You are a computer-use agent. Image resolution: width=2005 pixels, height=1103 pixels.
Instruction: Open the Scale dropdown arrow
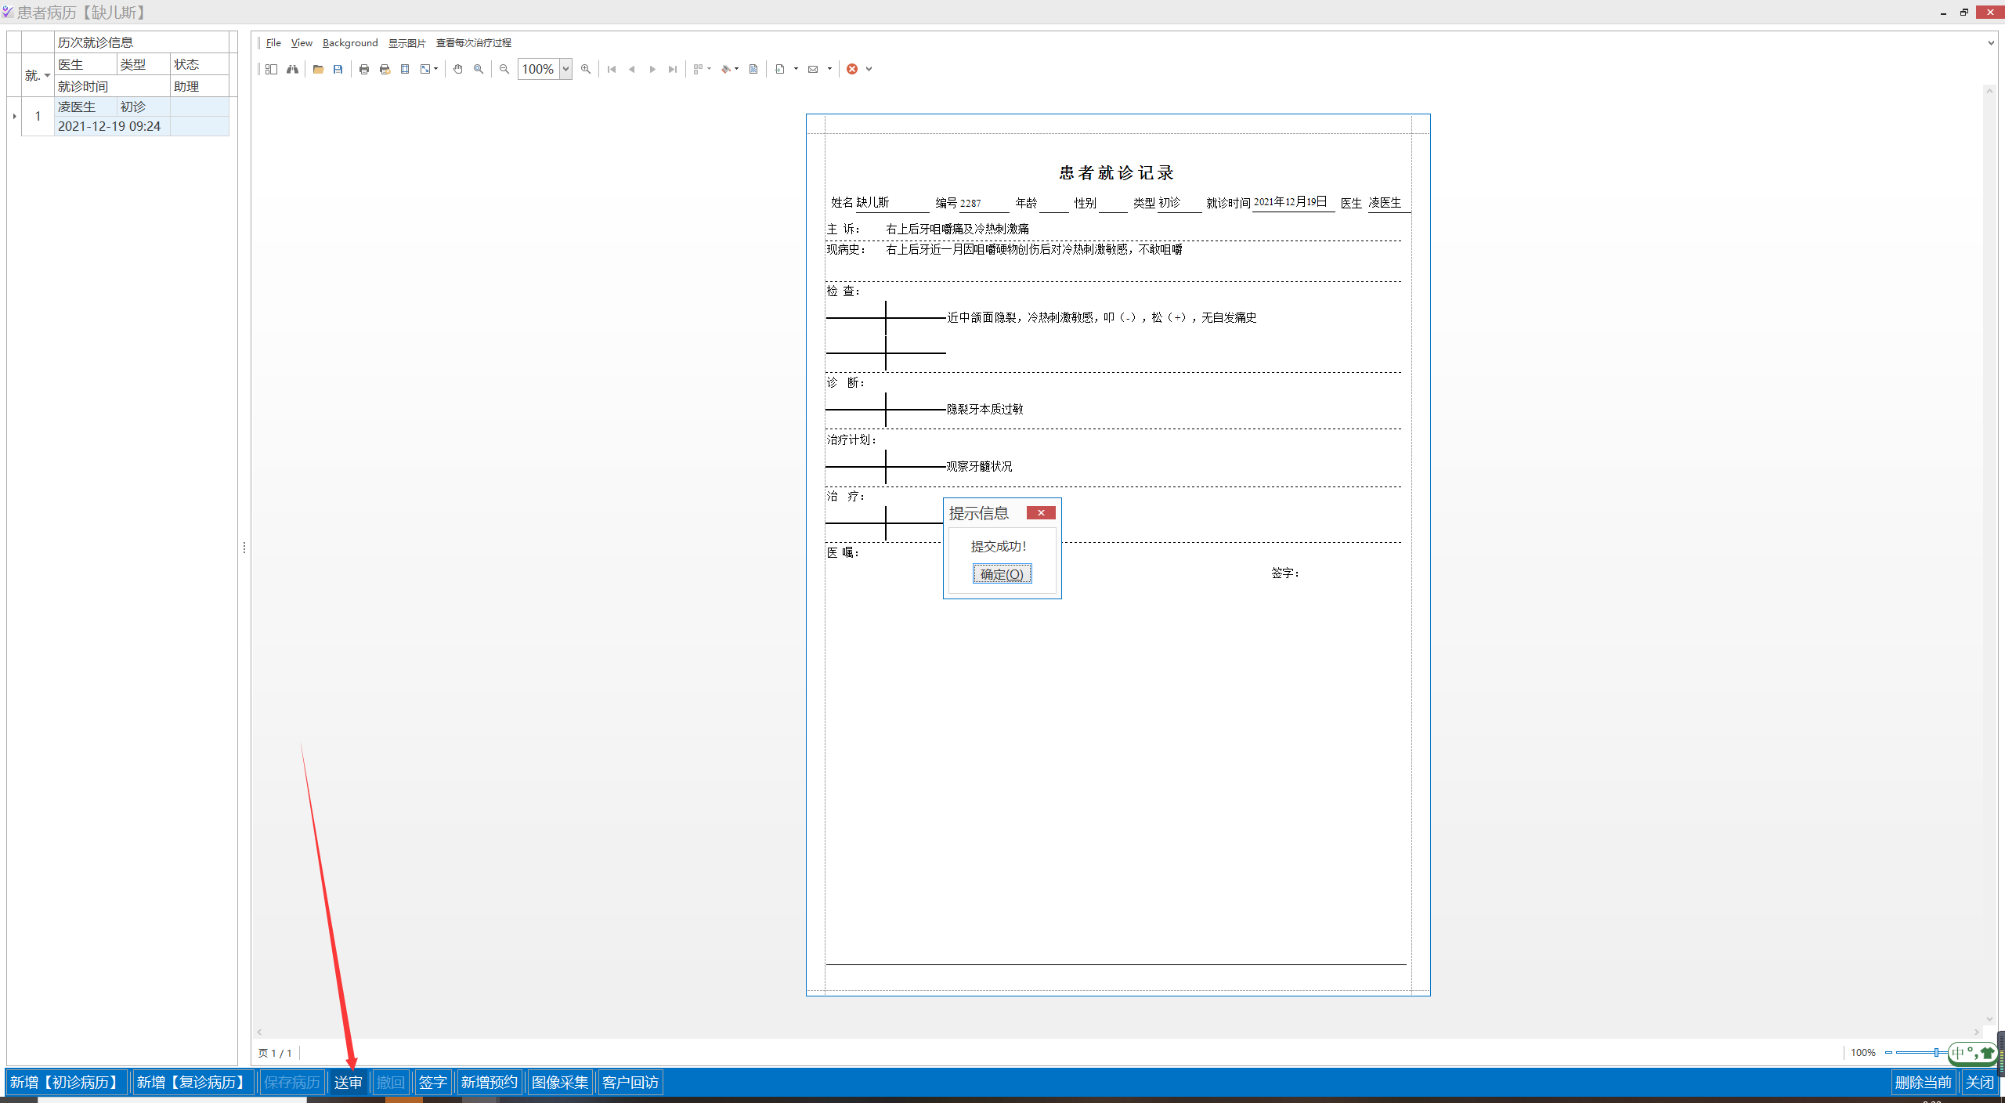pos(435,69)
